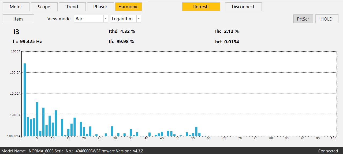Go to the Phasor tab

click(x=100, y=7)
